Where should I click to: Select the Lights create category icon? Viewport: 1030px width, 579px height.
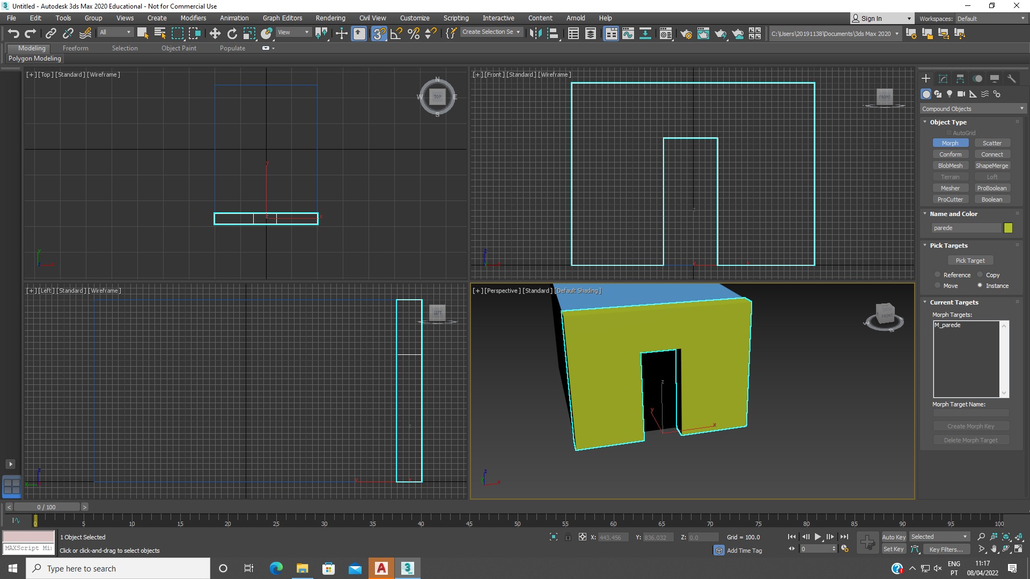[950, 94]
